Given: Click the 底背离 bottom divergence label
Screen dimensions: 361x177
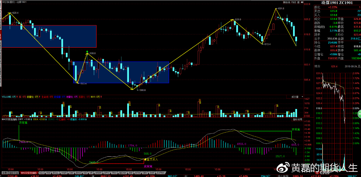Looking at the screenshot, I should coord(147,166).
